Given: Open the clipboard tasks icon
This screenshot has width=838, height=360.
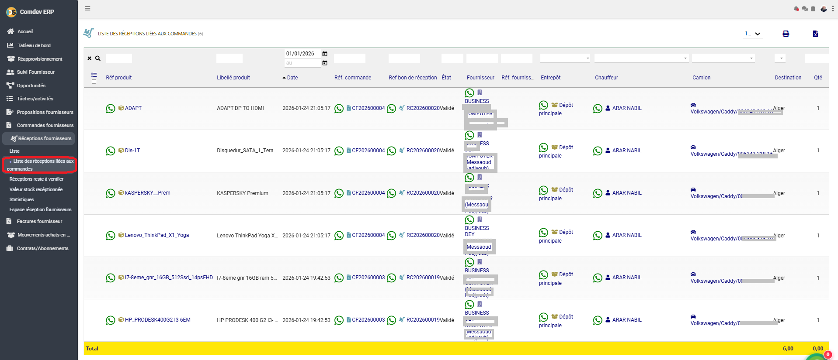Looking at the screenshot, I should (x=813, y=9).
